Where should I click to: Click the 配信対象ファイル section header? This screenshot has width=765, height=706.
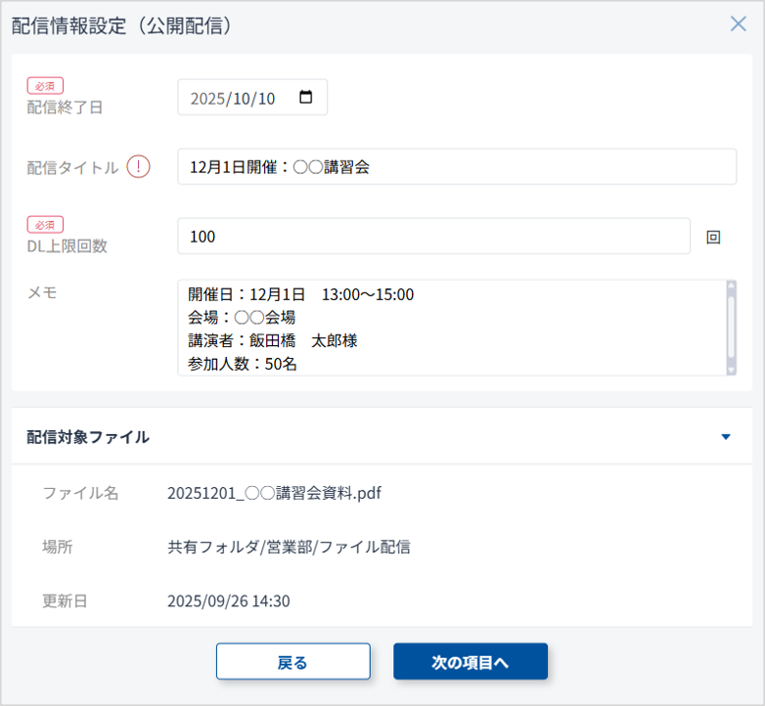88,437
